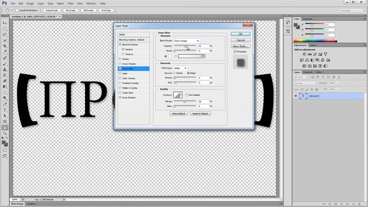
Task: Open the Technique dropdown
Action: pos(180,68)
